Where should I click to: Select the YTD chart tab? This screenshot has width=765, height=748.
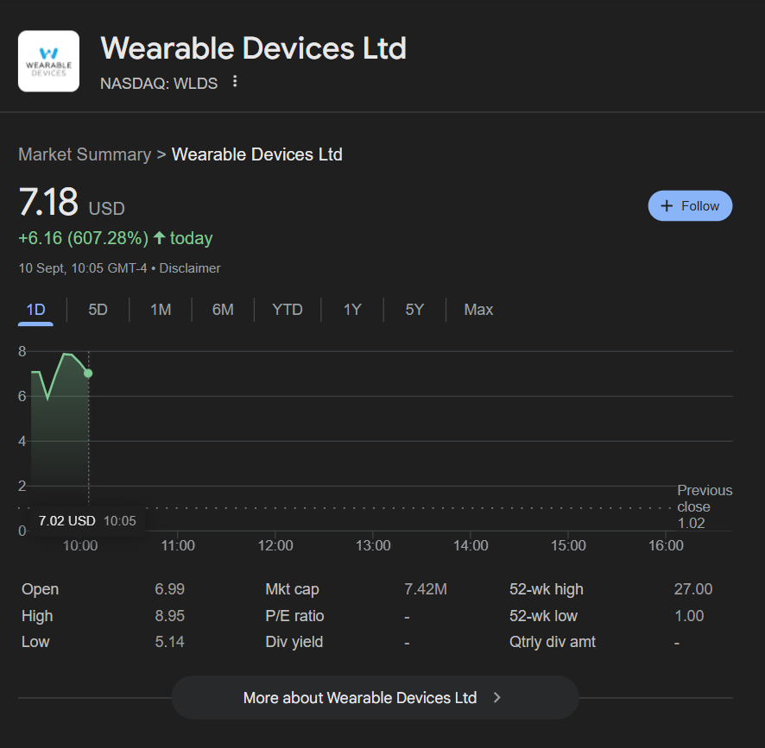[x=288, y=310]
